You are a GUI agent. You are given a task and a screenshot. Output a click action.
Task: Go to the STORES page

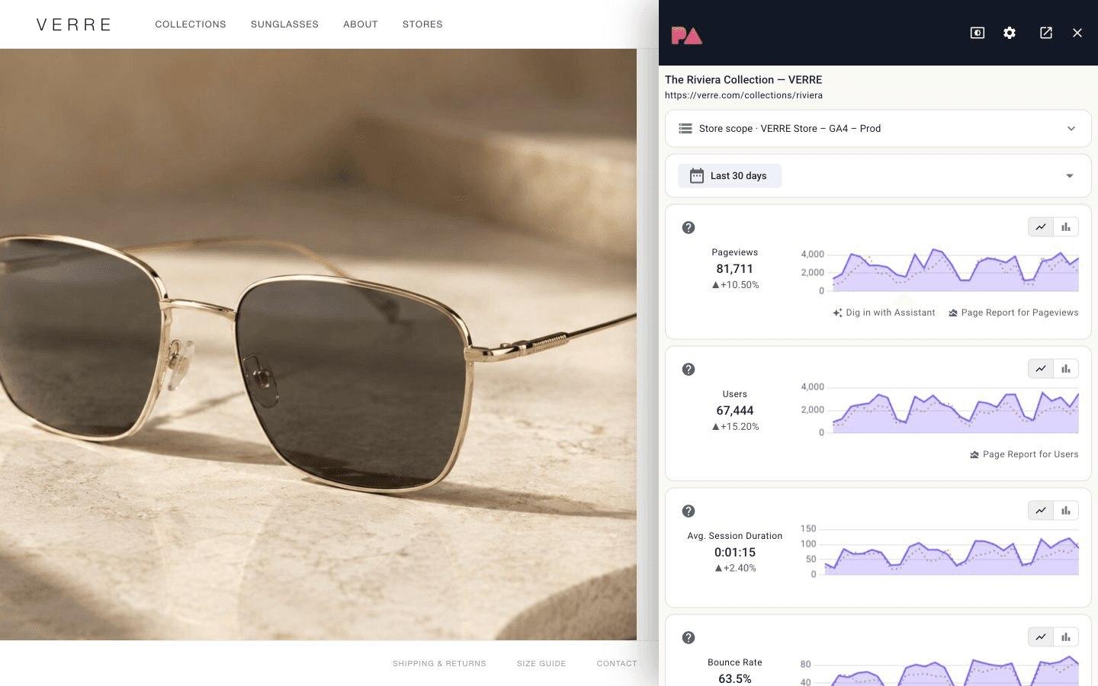(422, 24)
